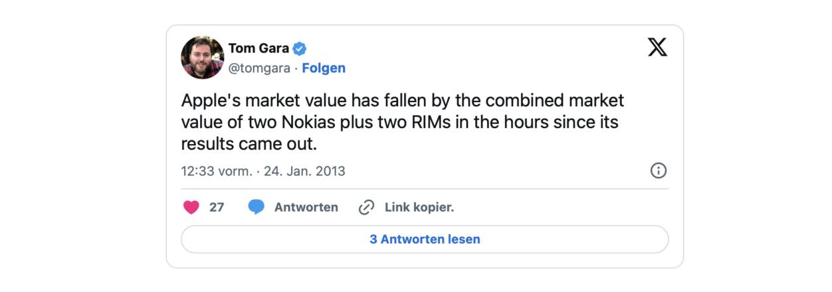Open Tom Gara's profile avatar
Image resolution: width=832 pixels, height=292 pixels.
tap(202, 58)
